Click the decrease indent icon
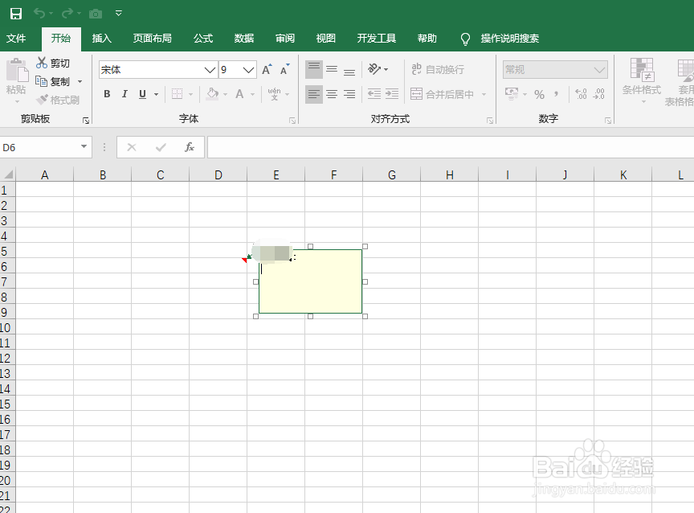 point(374,94)
